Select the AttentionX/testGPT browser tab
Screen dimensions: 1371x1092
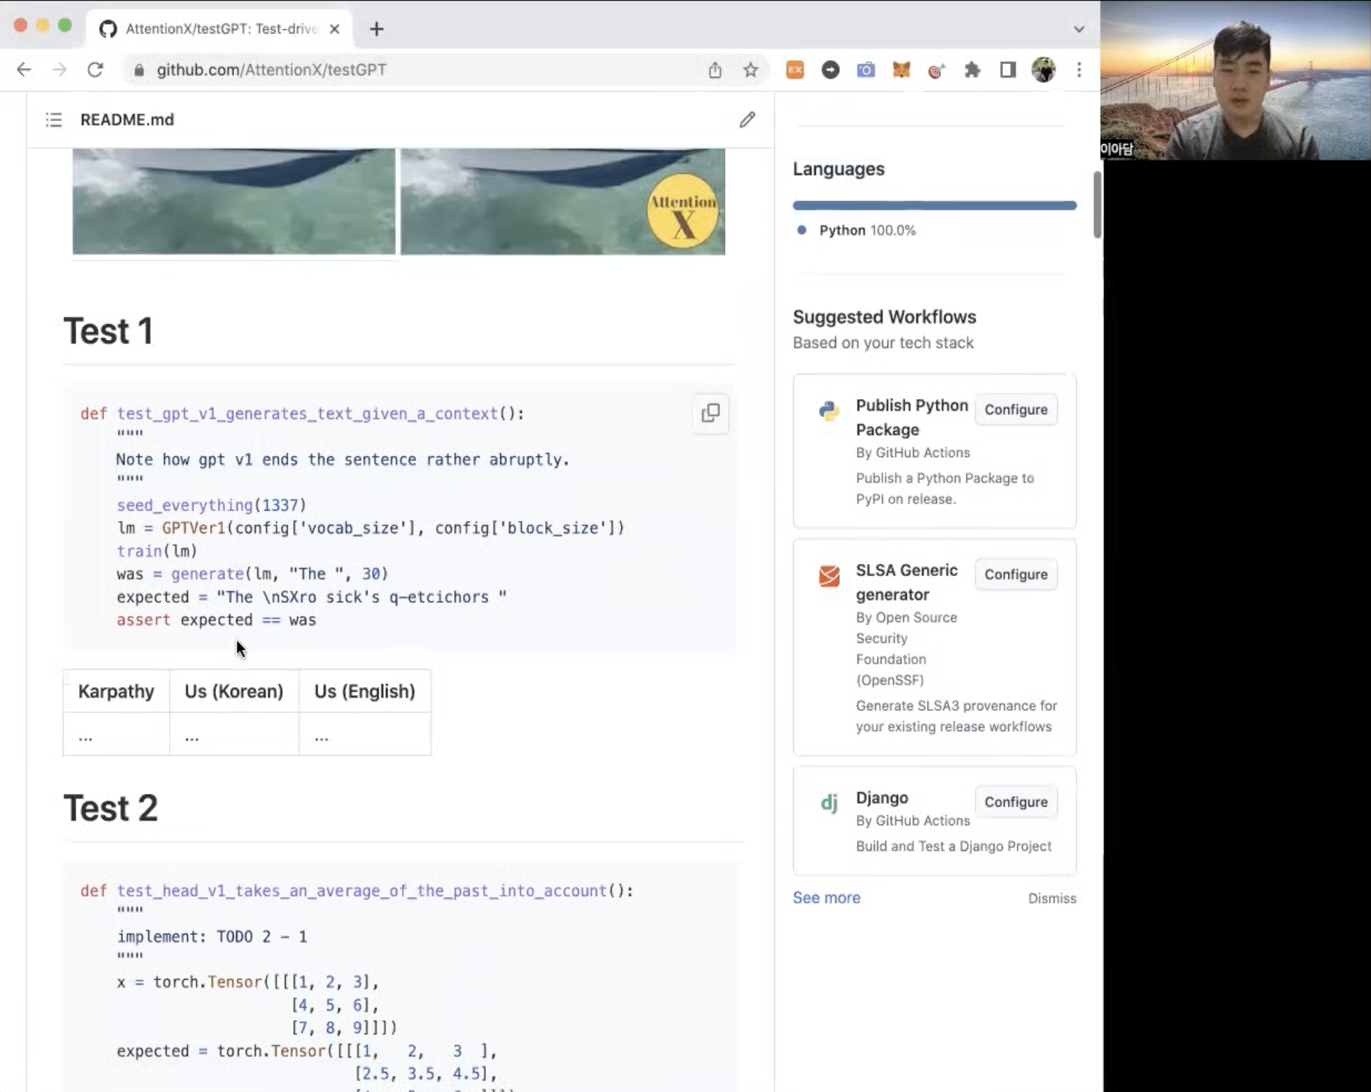[x=219, y=29]
